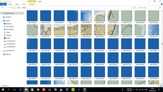Click the radar1067.txd file name
The height and width of the screenshot is (92, 163).
[x=127, y=79]
